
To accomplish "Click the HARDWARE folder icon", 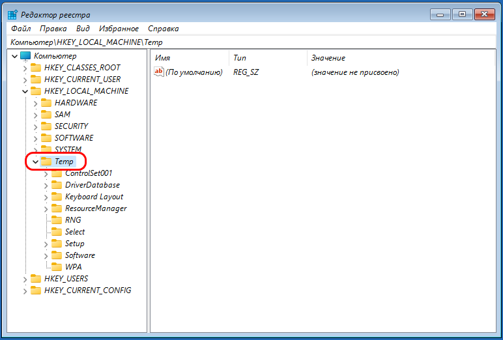I will [x=46, y=103].
